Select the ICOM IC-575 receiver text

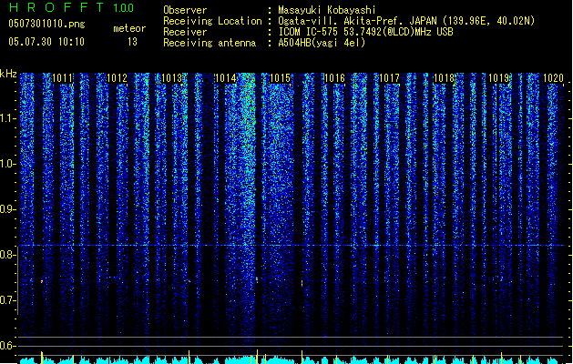click(365, 32)
